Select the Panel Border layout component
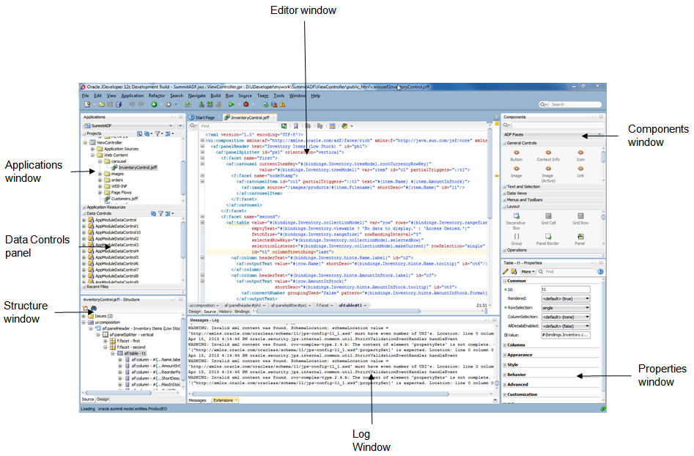 pyautogui.click(x=547, y=239)
